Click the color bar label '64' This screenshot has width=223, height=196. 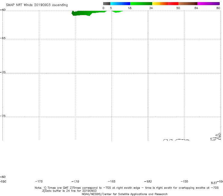[x=196, y=8]
